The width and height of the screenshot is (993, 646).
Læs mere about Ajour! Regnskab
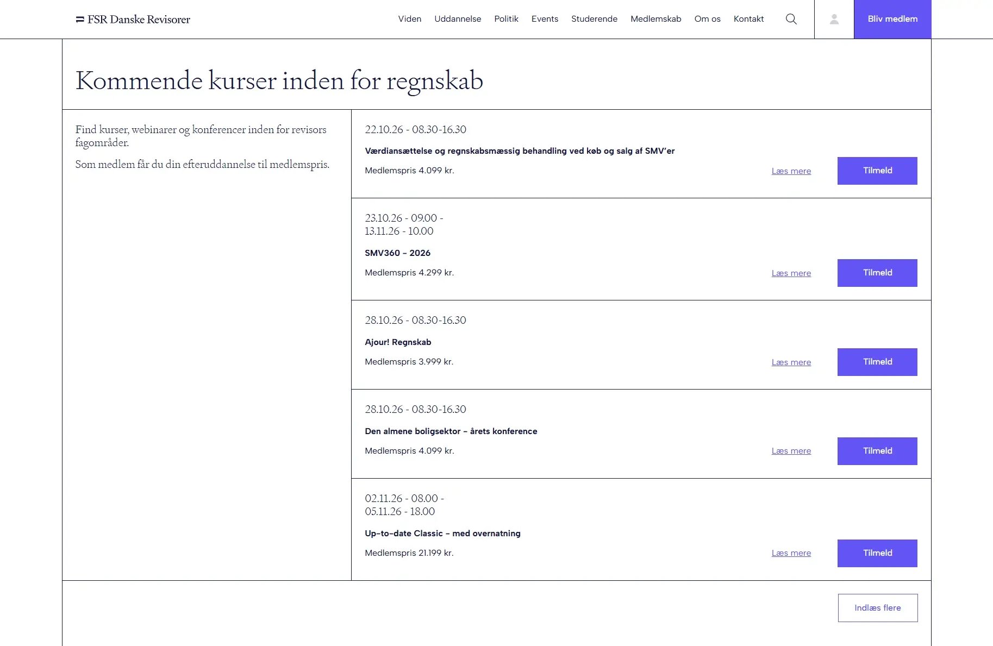[791, 362]
